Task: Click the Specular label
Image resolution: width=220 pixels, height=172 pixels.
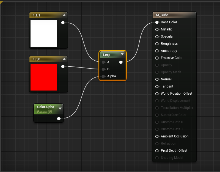Action: (167, 36)
